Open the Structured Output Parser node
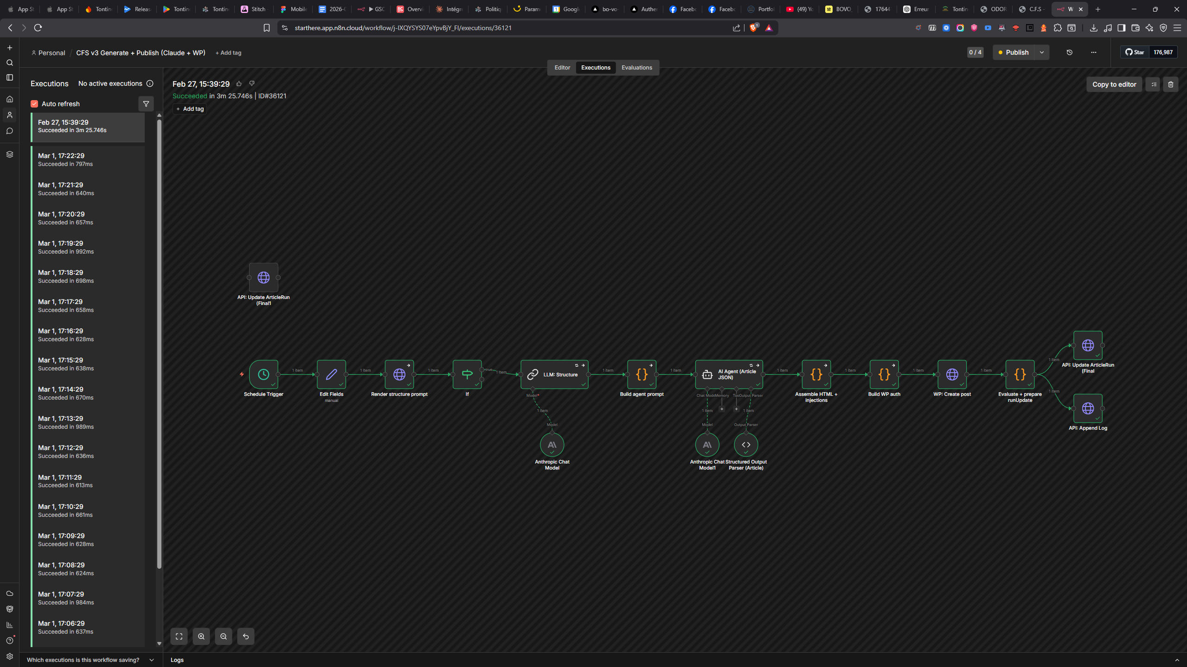The image size is (1187, 667). (745, 445)
